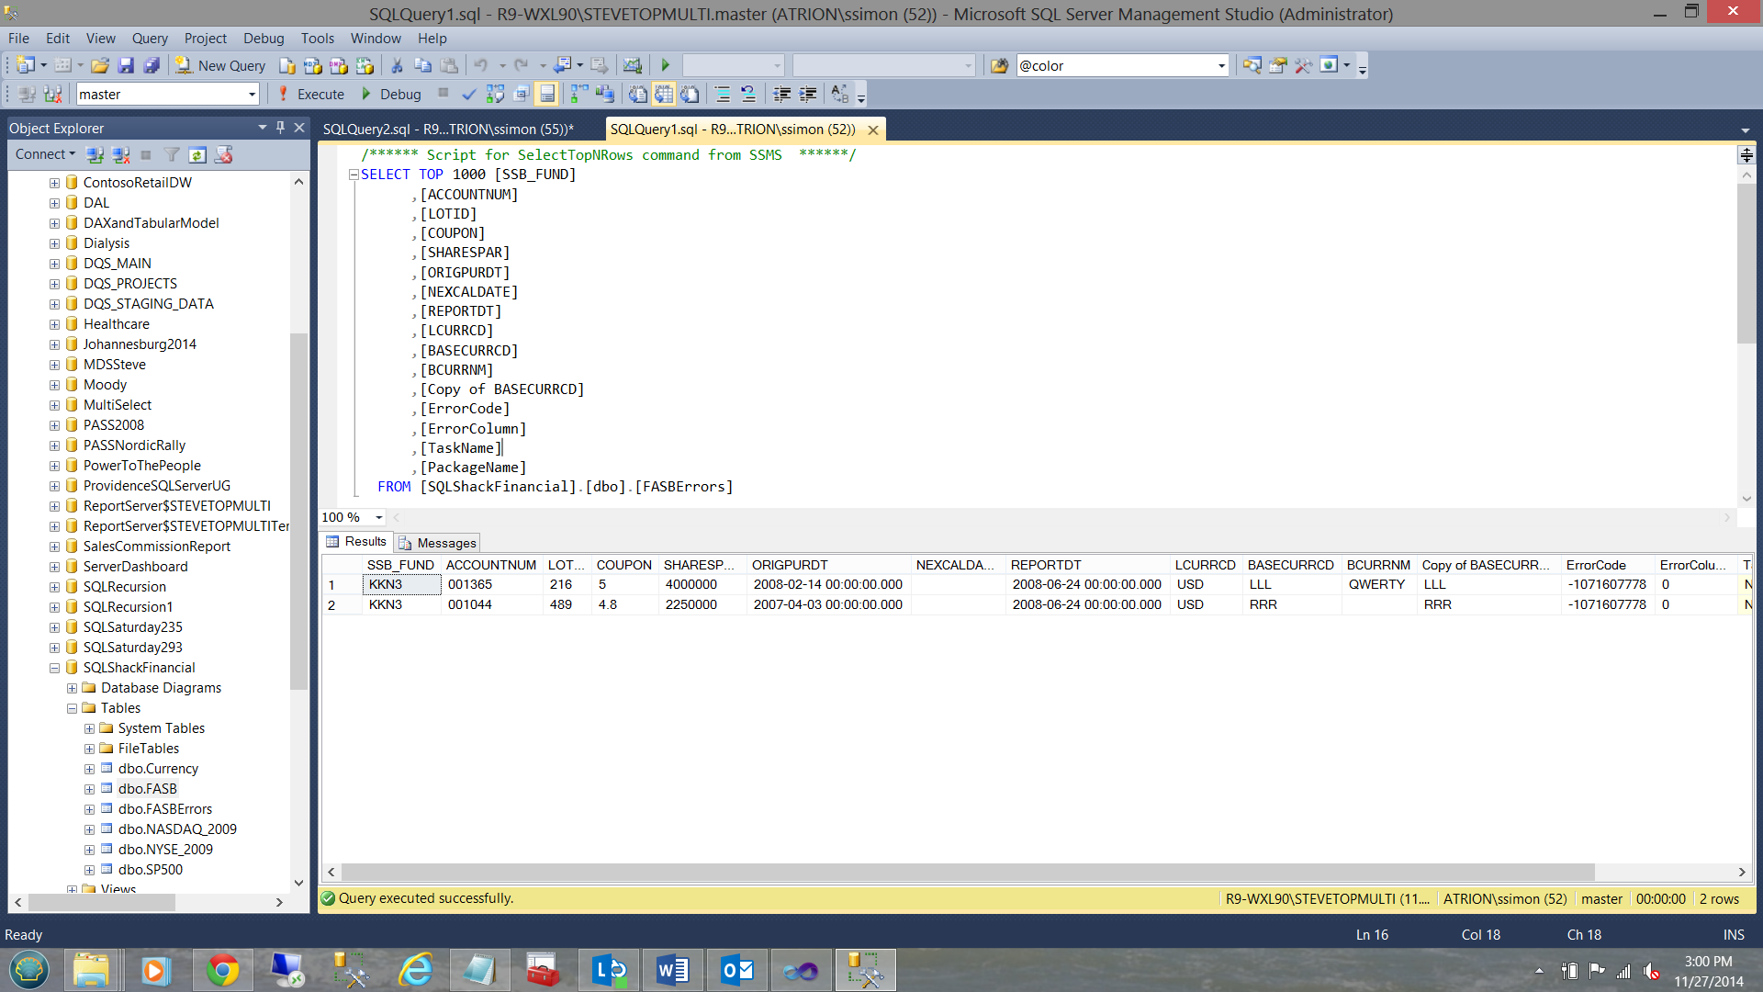Click the Save All icon
Screen dimensions: 1763x992
click(152, 65)
